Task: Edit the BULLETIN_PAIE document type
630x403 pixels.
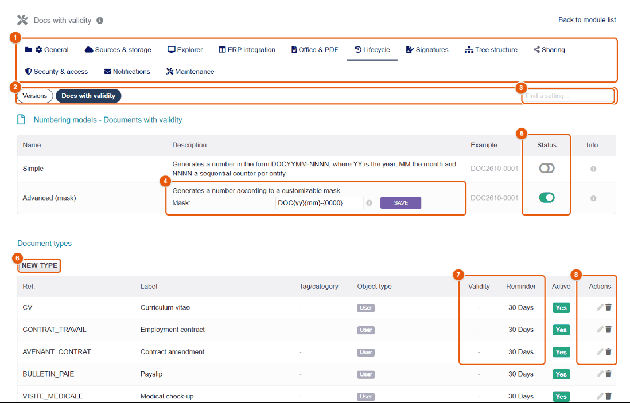Action: point(600,374)
